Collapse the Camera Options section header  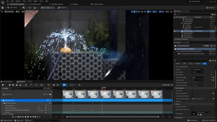[194, 88]
